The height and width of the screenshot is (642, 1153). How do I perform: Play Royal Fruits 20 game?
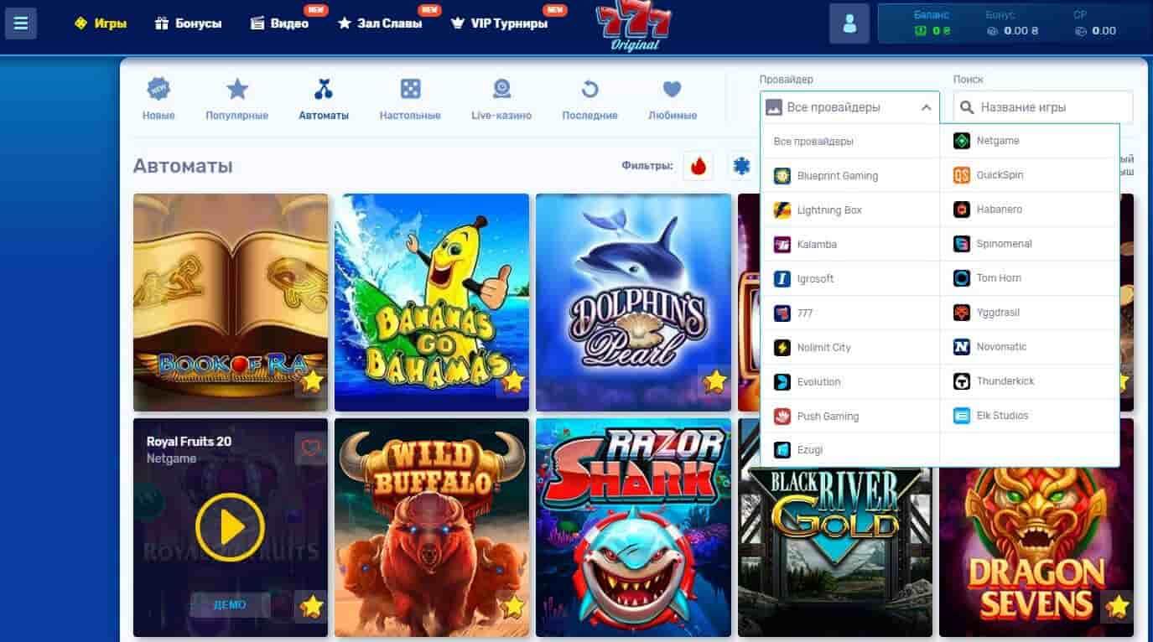[230, 527]
